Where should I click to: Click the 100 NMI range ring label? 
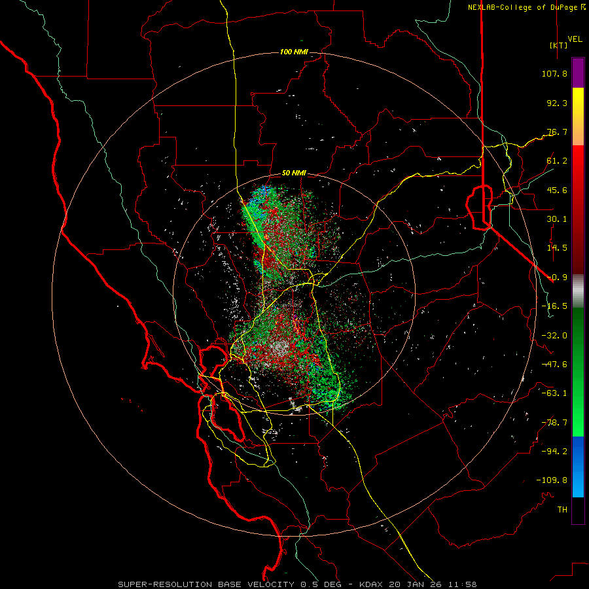click(x=294, y=52)
